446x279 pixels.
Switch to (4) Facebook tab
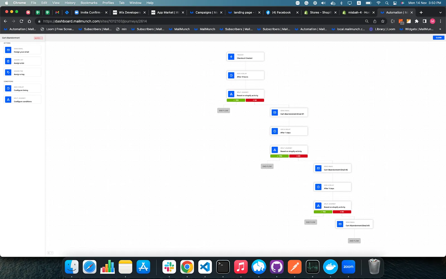click(x=282, y=13)
